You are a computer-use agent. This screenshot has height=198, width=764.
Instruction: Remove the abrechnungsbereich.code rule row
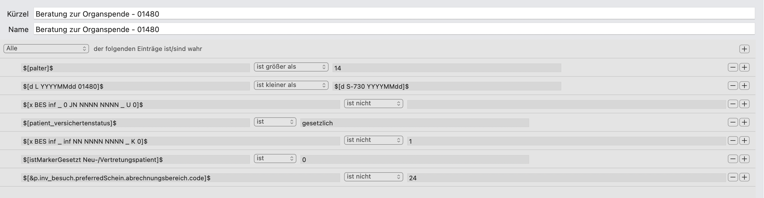[x=733, y=177]
